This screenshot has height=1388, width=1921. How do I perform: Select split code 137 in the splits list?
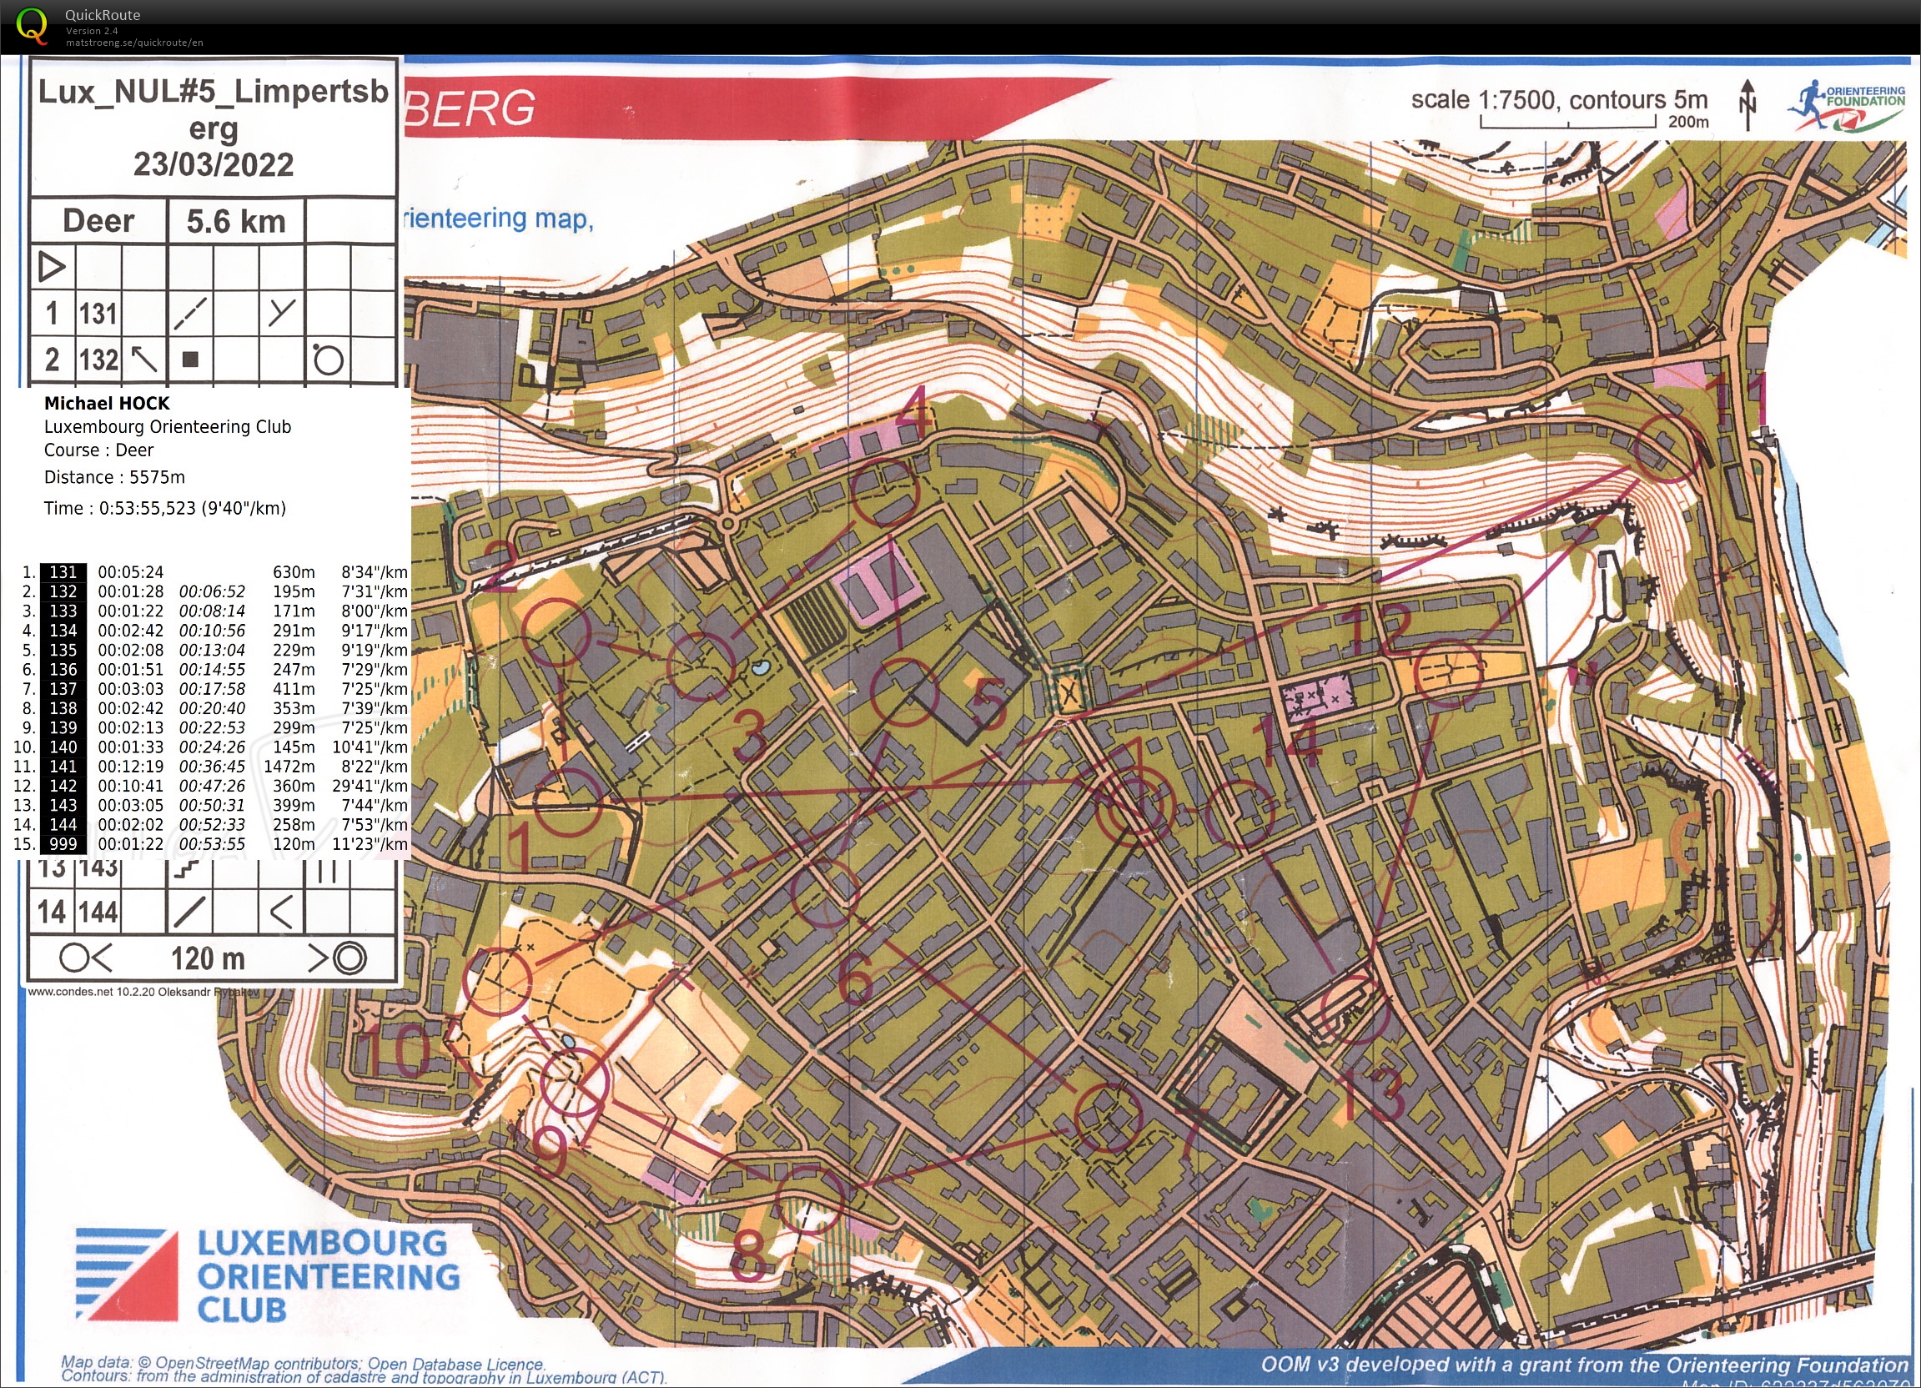tap(63, 689)
